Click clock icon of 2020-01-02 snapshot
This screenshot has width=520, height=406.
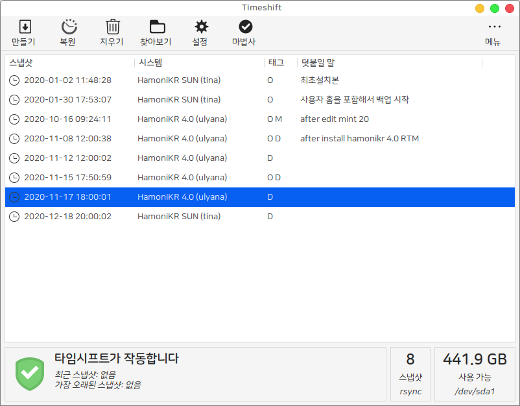click(14, 80)
